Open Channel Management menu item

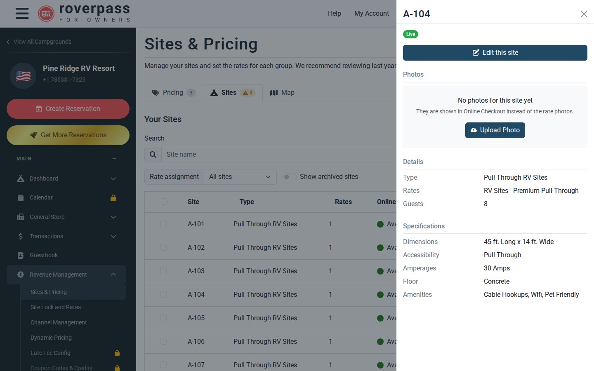(x=59, y=322)
